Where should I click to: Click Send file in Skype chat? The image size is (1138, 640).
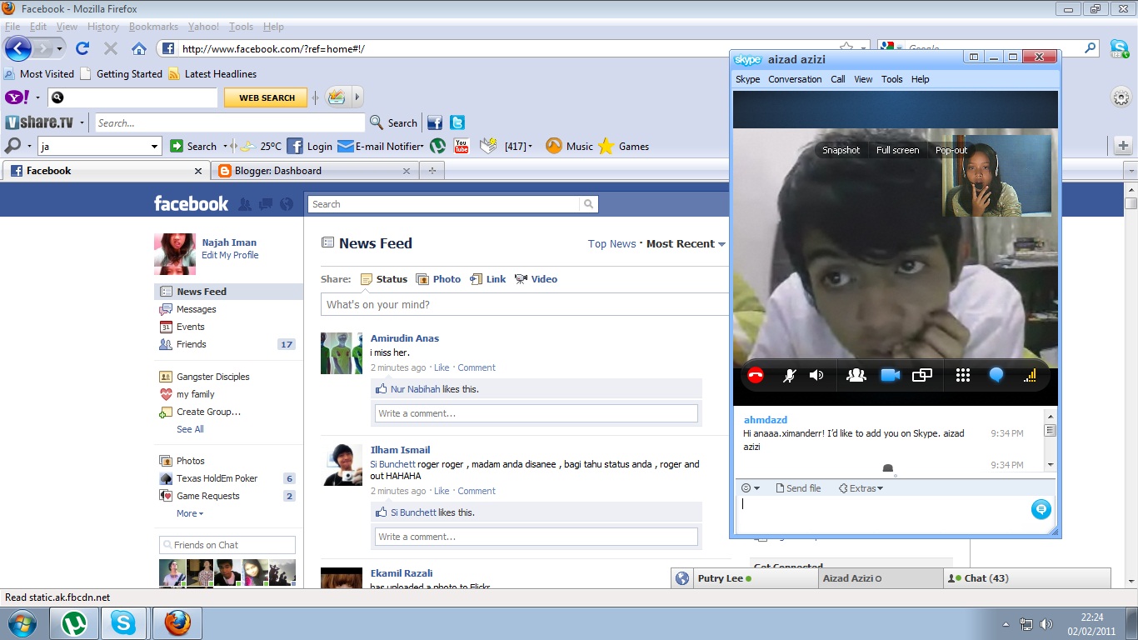(x=798, y=488)
